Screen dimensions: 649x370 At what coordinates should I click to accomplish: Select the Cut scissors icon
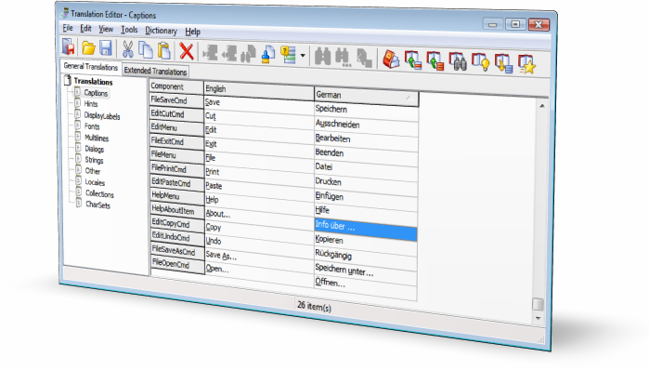[128, 49]
